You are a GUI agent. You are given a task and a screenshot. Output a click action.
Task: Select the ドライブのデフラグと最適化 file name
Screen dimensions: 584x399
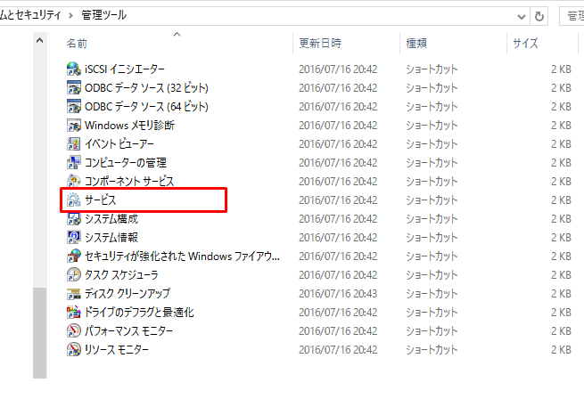tap(139, 312)
